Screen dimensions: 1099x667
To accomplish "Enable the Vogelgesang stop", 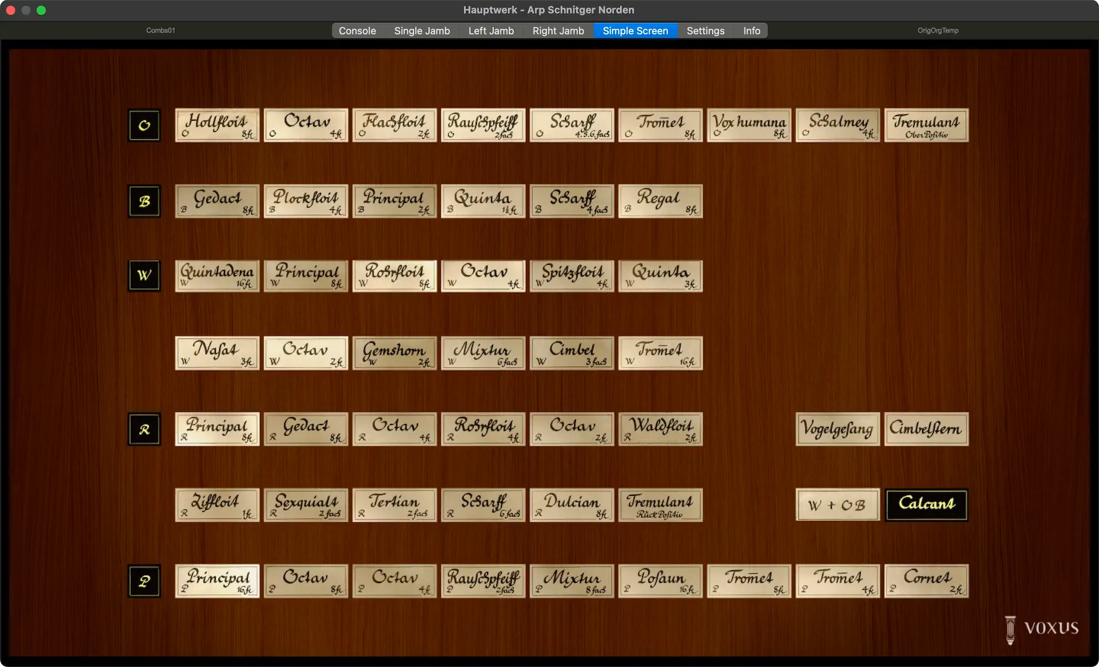I will pyautogui.click(x=837, y=429).
